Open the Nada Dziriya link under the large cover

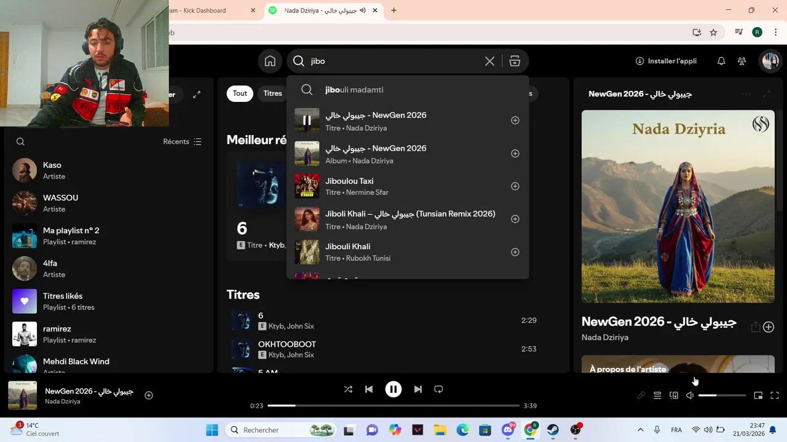[605, 337]
